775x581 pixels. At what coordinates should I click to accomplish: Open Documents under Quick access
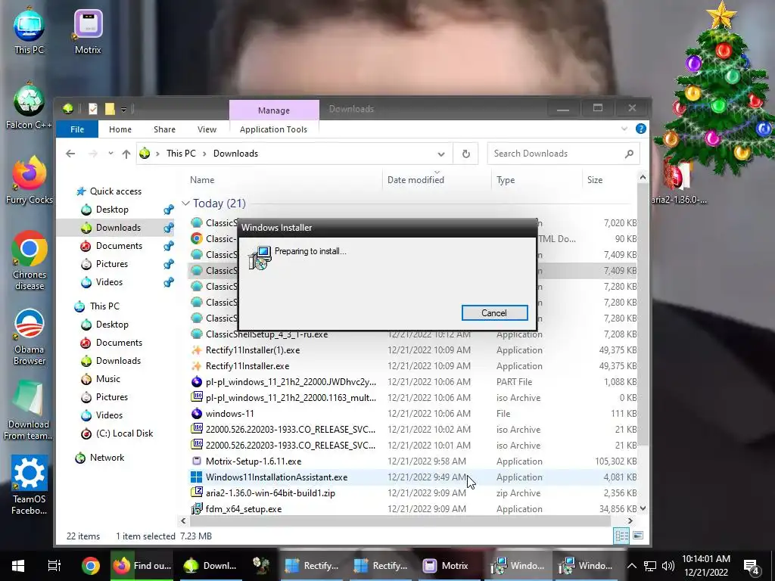click(119, 246)
